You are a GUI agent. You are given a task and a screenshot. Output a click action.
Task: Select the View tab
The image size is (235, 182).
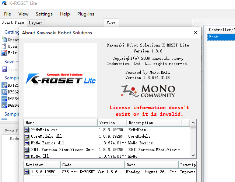tap(111, 22)
